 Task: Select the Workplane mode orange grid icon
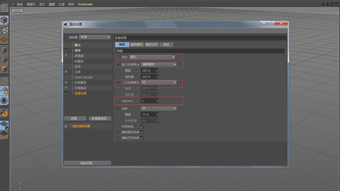tap(4, 40)
